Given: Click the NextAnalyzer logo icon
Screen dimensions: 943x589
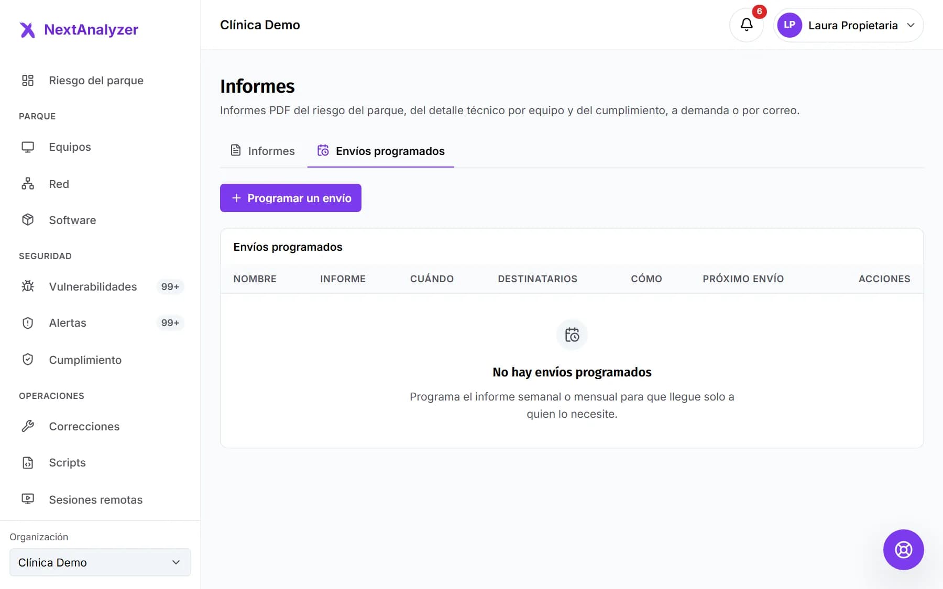Looking at the screenshot, I should coord(27,30).
